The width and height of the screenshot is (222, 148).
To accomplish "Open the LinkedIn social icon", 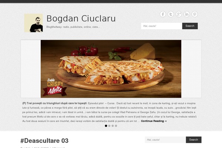I will coord(186,14).
